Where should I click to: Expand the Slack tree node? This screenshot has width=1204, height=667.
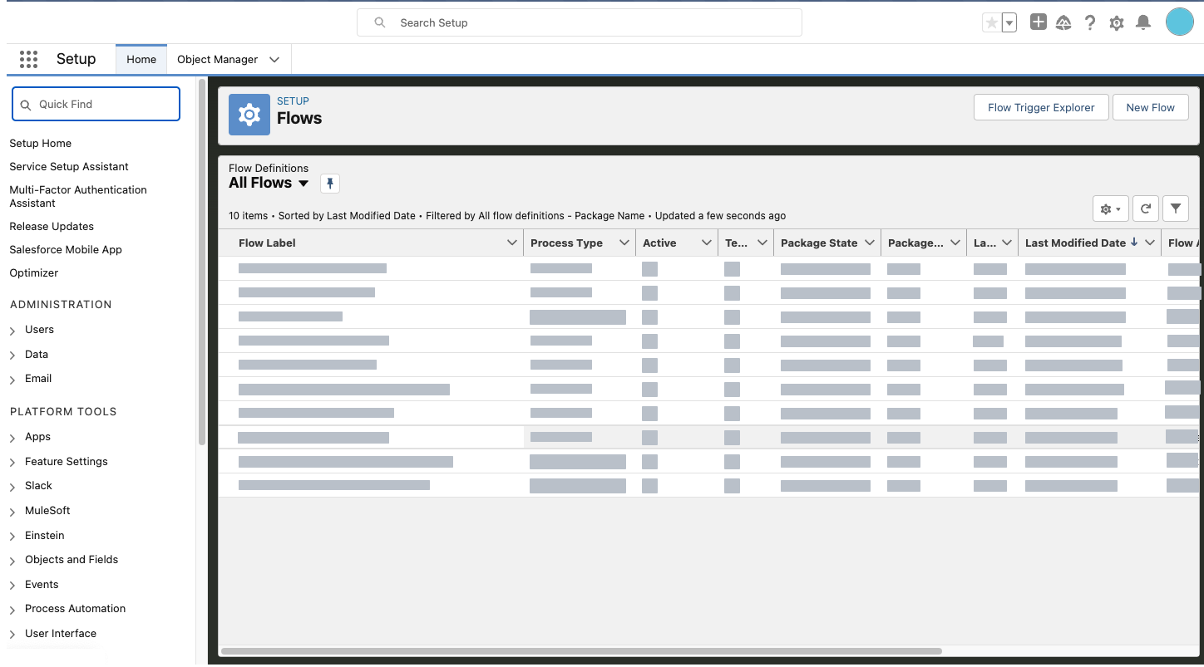coord(12,487)
